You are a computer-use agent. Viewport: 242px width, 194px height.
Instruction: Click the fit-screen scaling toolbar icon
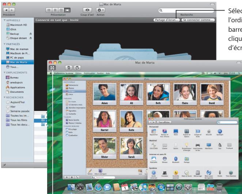pos(52,68)
